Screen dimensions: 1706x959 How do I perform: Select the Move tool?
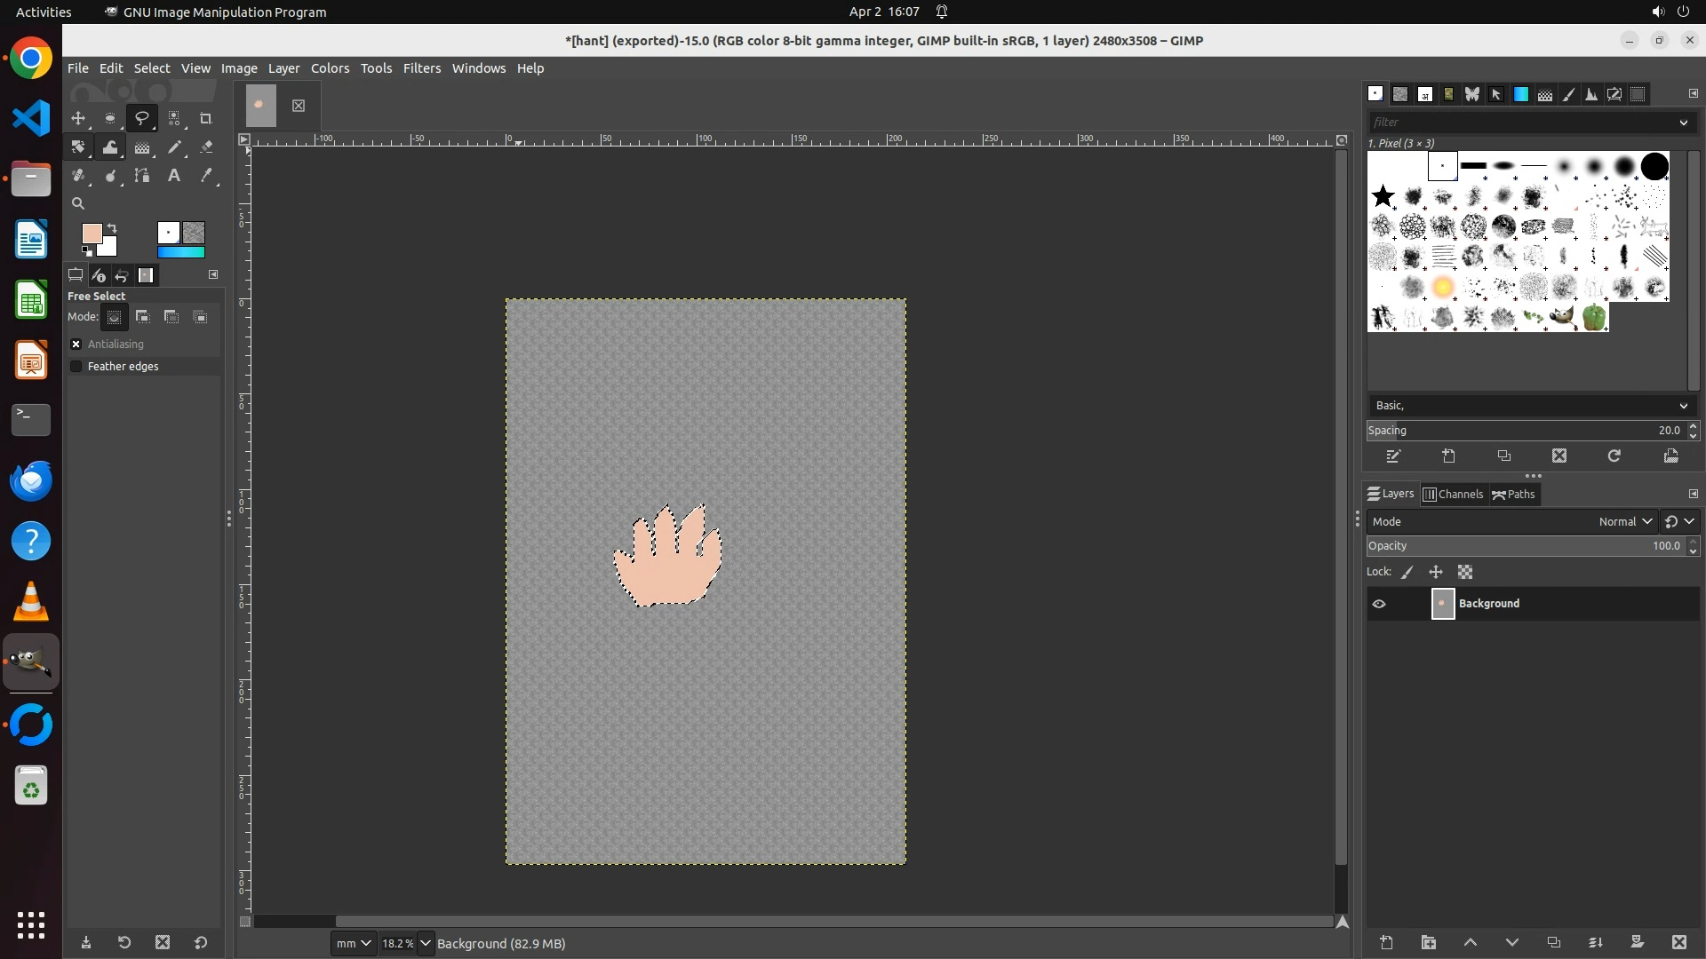pos(78,118)
